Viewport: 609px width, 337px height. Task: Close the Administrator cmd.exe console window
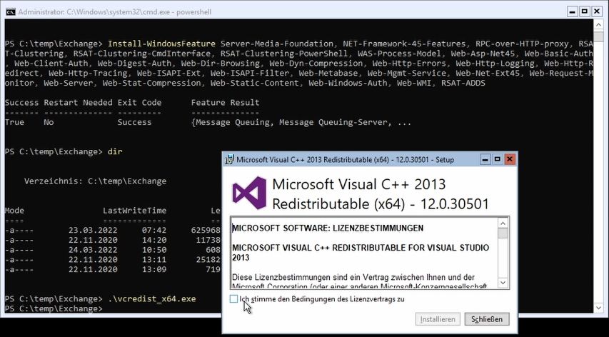pyautogui.click(x=597, y=11)
